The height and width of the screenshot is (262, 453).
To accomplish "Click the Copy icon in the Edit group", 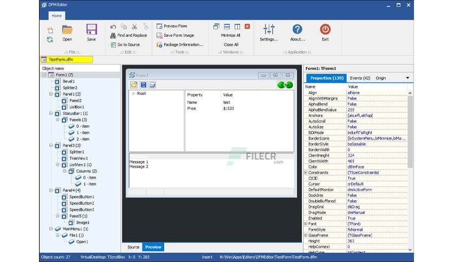I will point(124,27).
